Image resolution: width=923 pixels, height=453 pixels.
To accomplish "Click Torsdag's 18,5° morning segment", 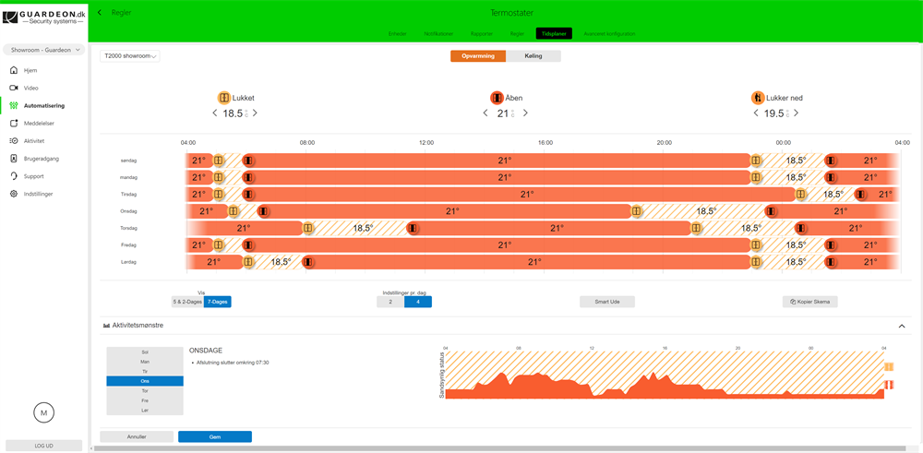I will point(363,228).
